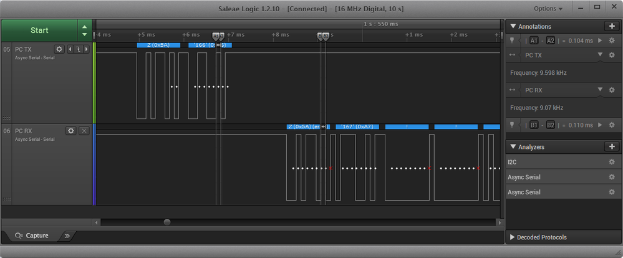Collapse the Analyzers panel

pos(513,147)
